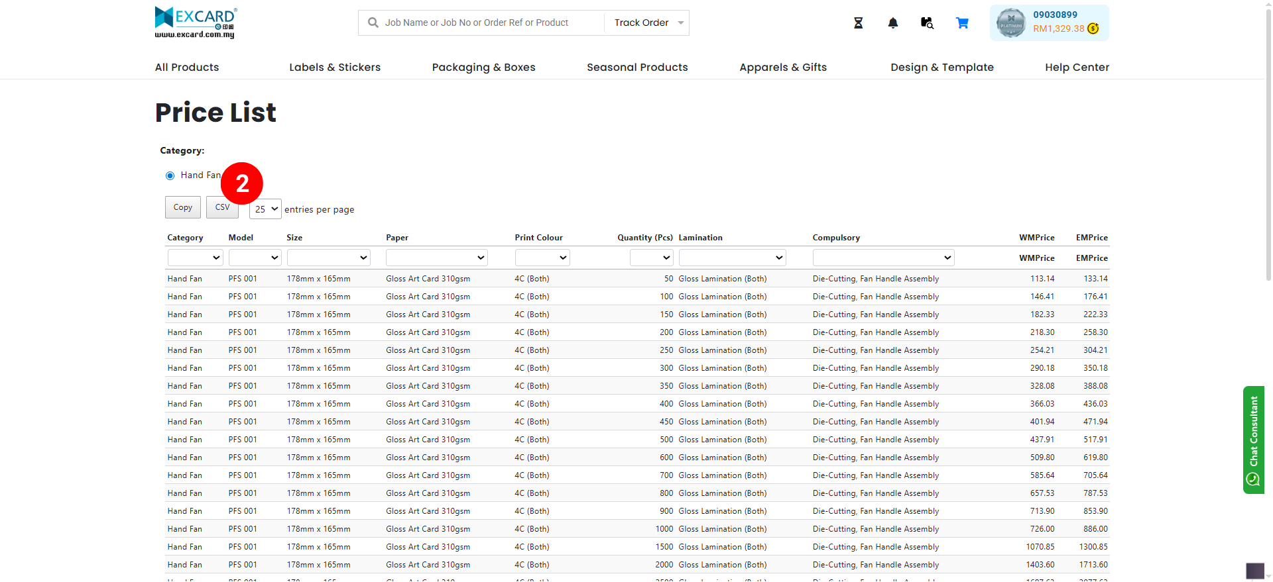Open the Chat Consultant side tab
This screenshot has height=582, width=1273.
tap(1253, 440)
